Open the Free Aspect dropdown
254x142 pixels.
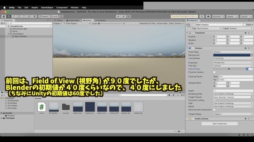coord(78,24)
